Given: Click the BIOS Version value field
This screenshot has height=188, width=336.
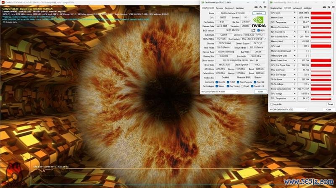Looking at the screenshot, I should 233,30.
